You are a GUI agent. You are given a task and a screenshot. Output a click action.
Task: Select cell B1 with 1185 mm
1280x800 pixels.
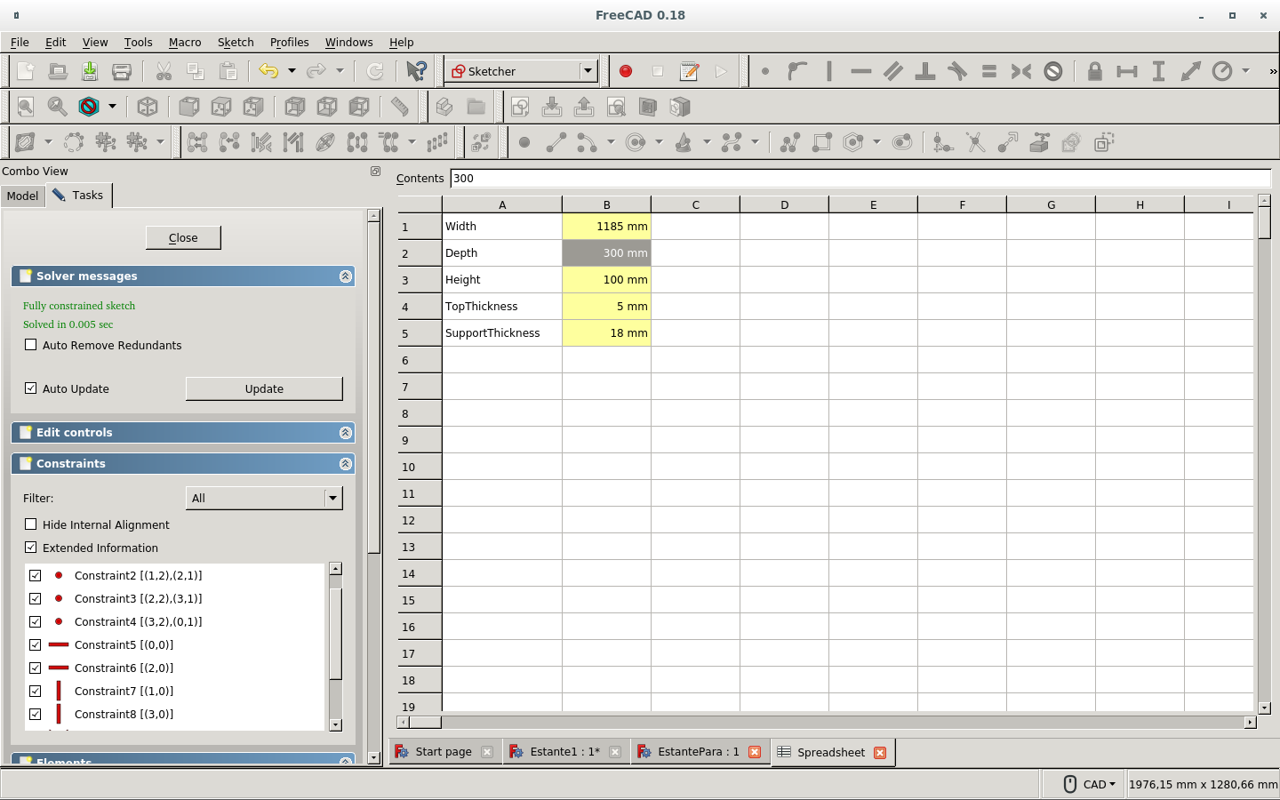coord(606,227)
